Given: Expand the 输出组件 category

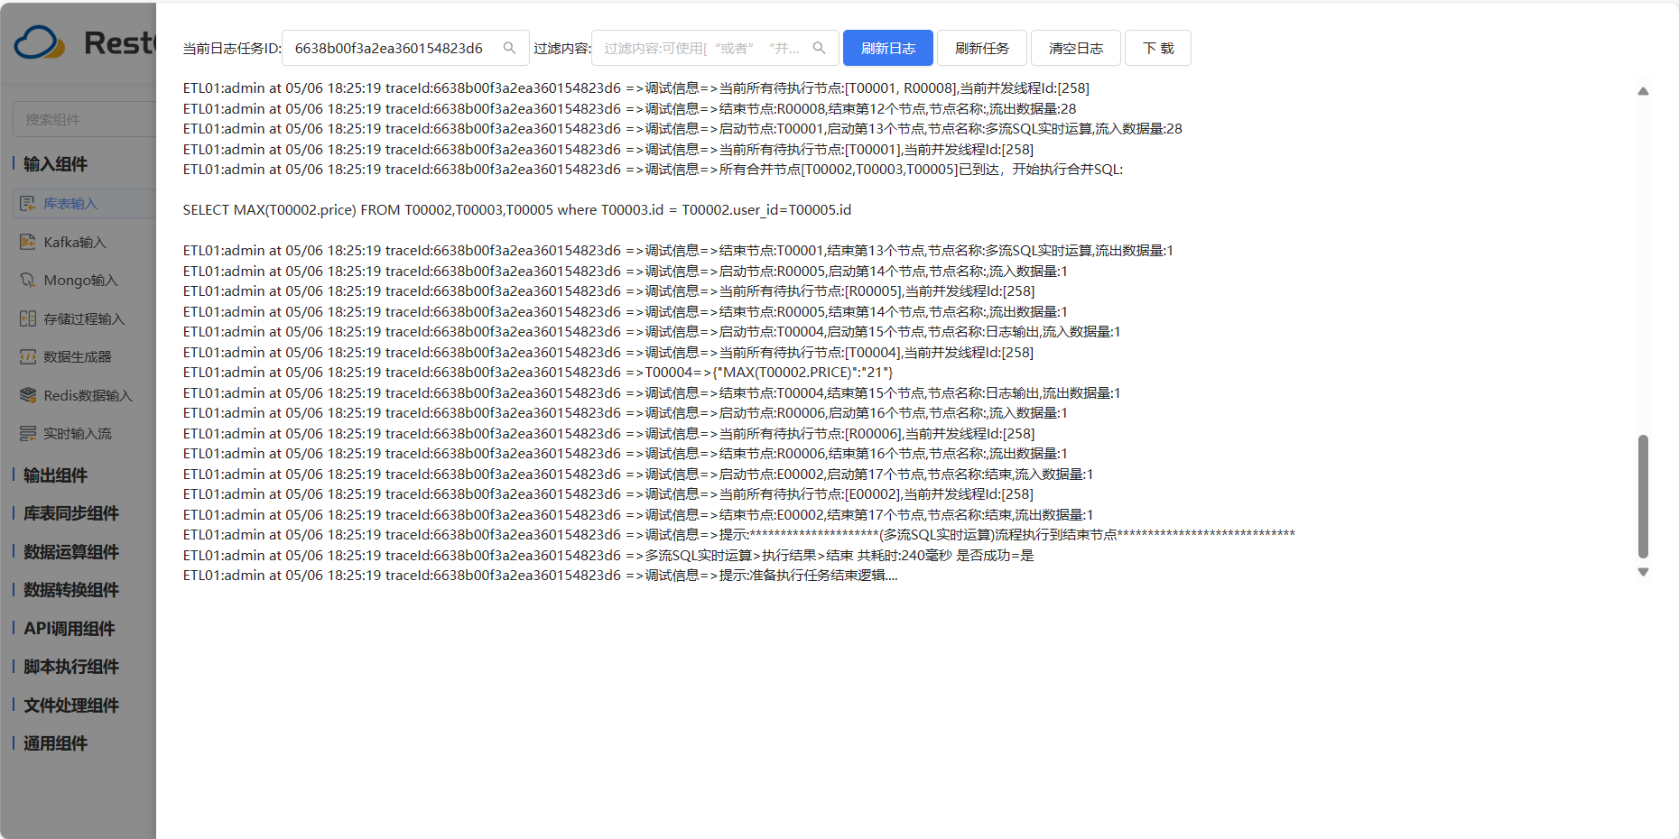Looking at the screenshot, I should click(x=55, y=475).
